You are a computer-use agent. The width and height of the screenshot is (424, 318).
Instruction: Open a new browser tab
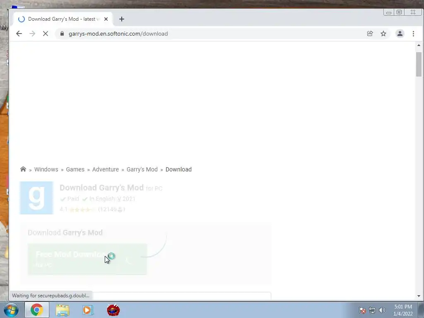coord(122,19)
